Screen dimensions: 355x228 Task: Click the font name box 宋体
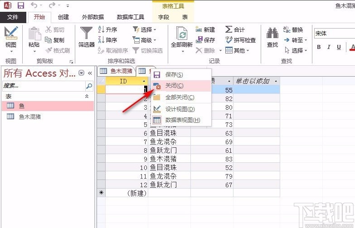tap(335, 34)
